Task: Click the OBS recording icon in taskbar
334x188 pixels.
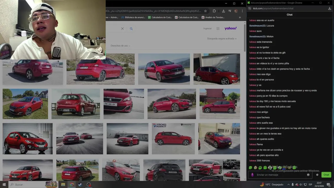Action: [89, 184]
